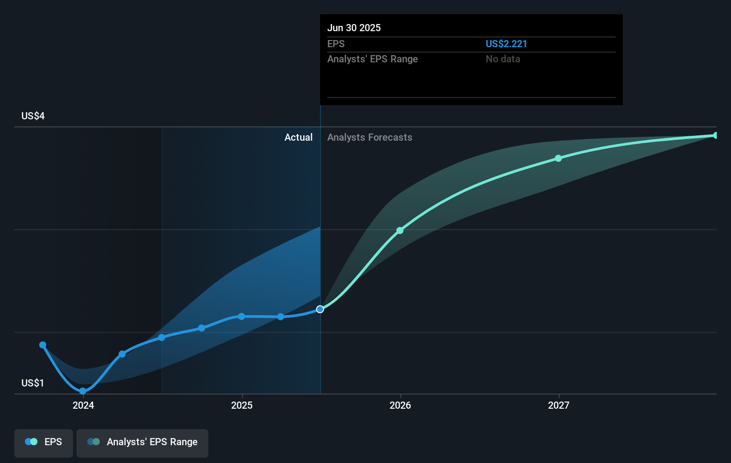Click the EPS point at the start of 2025
The image size is (731, 463).
coord(241,316)
